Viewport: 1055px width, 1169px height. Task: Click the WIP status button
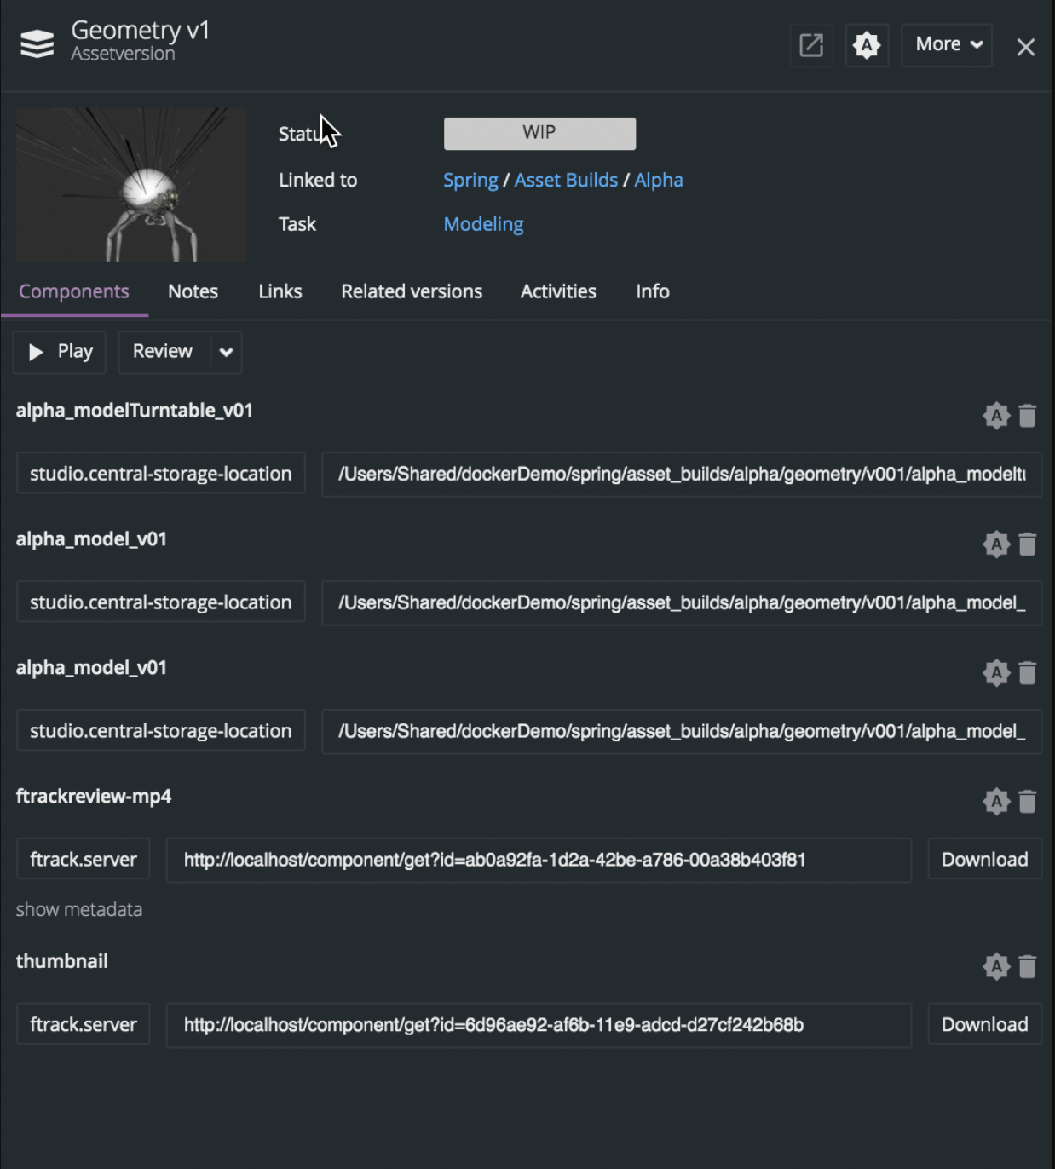(539, 133)
